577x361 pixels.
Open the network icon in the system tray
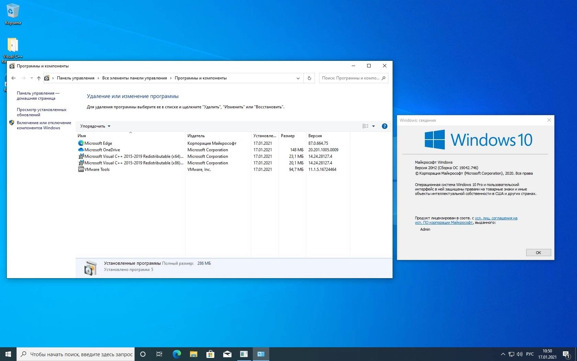click(511, 354)
